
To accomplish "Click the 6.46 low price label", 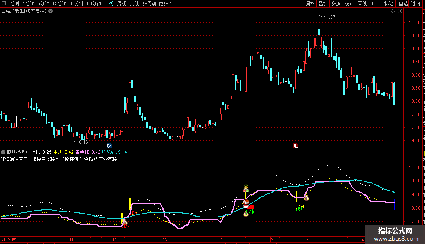I will point(83,142).
